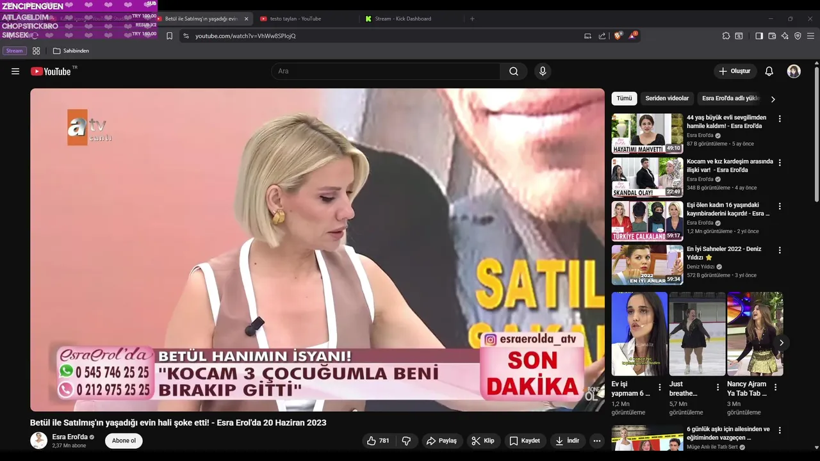Screen dimensions: 820x461
Task: Click the Klip clip button
Action: tap(483, 441)
